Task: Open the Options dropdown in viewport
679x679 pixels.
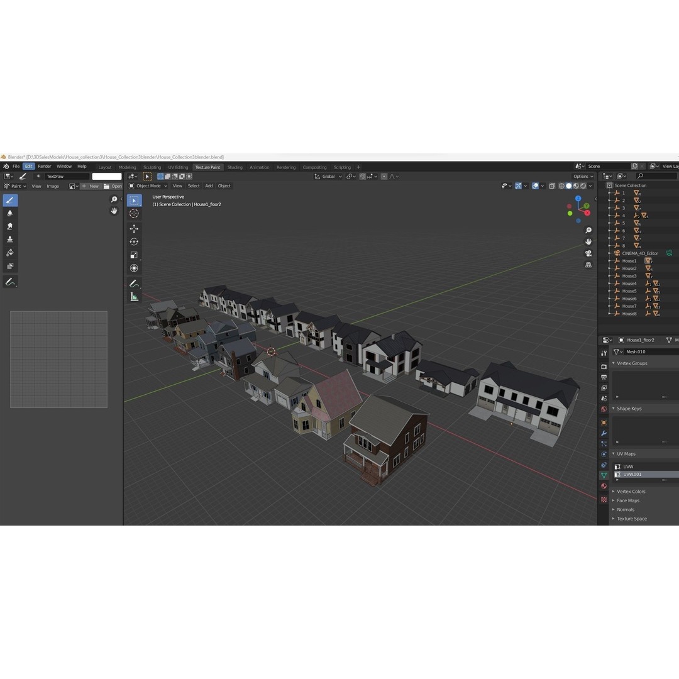Action: click(x=583, y=176)
